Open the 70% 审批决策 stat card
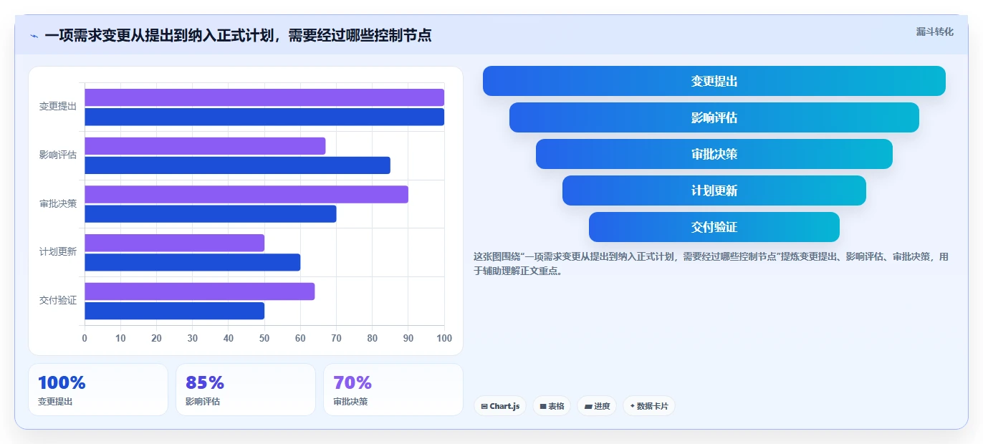983x444 pixels. coord(393,390)
